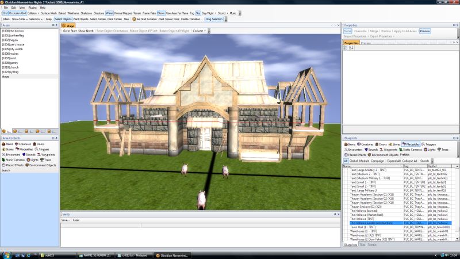460x259 pixels.
Task: Open the Notepad window in taskbar
Action: (134, 256)
